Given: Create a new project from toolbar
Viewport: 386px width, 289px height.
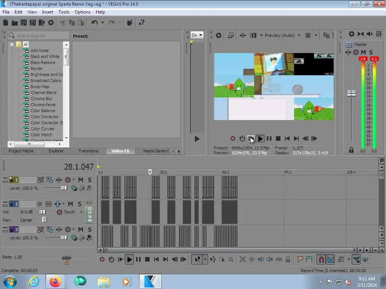Looking at the screenshot, I should click(6, 23).
